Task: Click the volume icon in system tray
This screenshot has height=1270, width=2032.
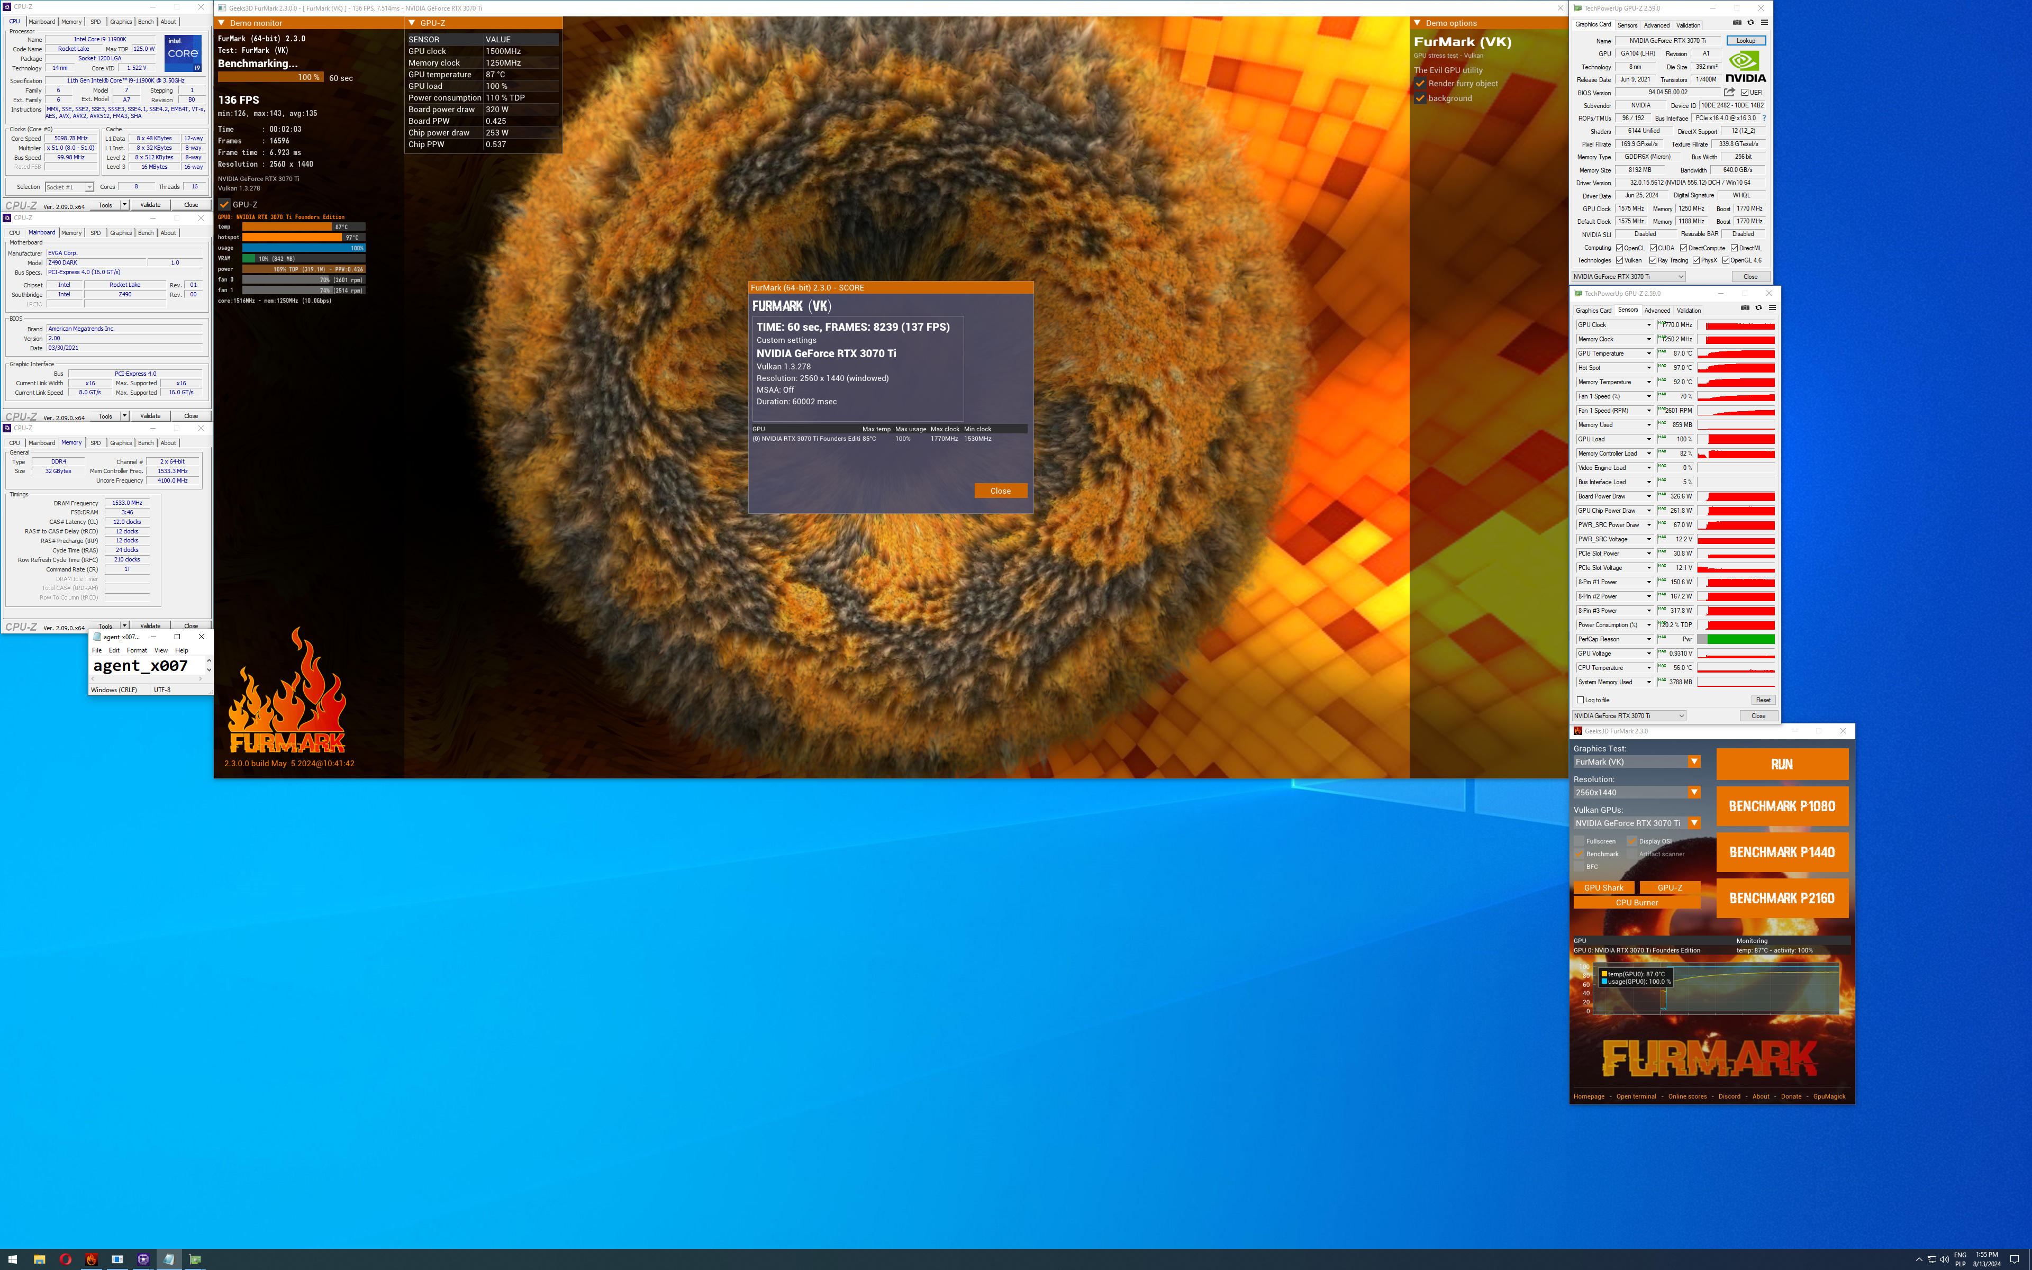Action: click(1944, 1259)
